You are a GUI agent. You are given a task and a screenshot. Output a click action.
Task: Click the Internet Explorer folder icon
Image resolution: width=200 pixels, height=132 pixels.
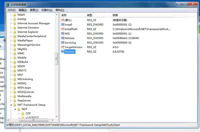pos(14,32)
